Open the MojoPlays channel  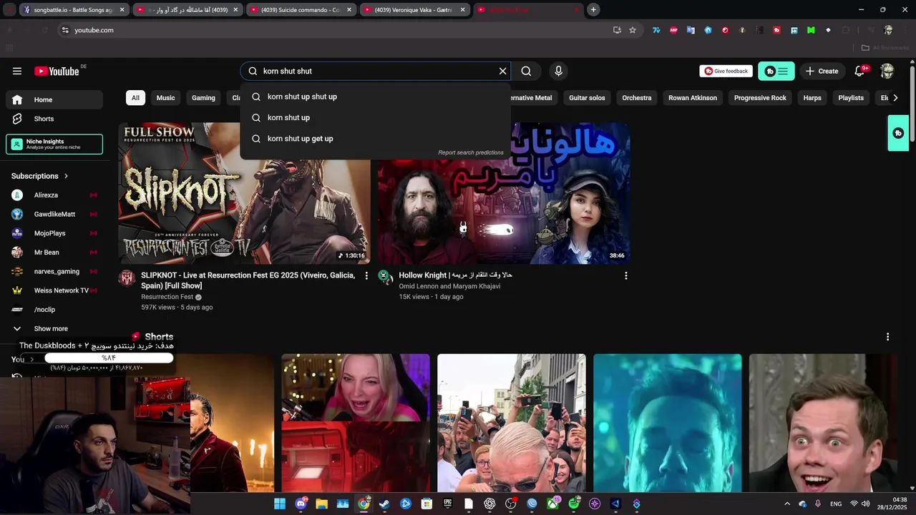54,233
